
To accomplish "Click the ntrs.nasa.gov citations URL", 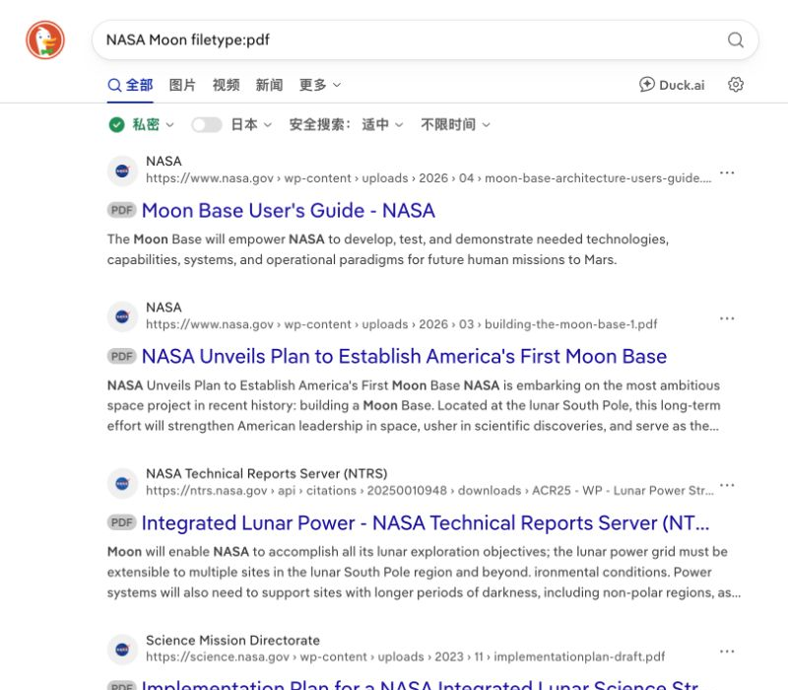I will (429, 491).
